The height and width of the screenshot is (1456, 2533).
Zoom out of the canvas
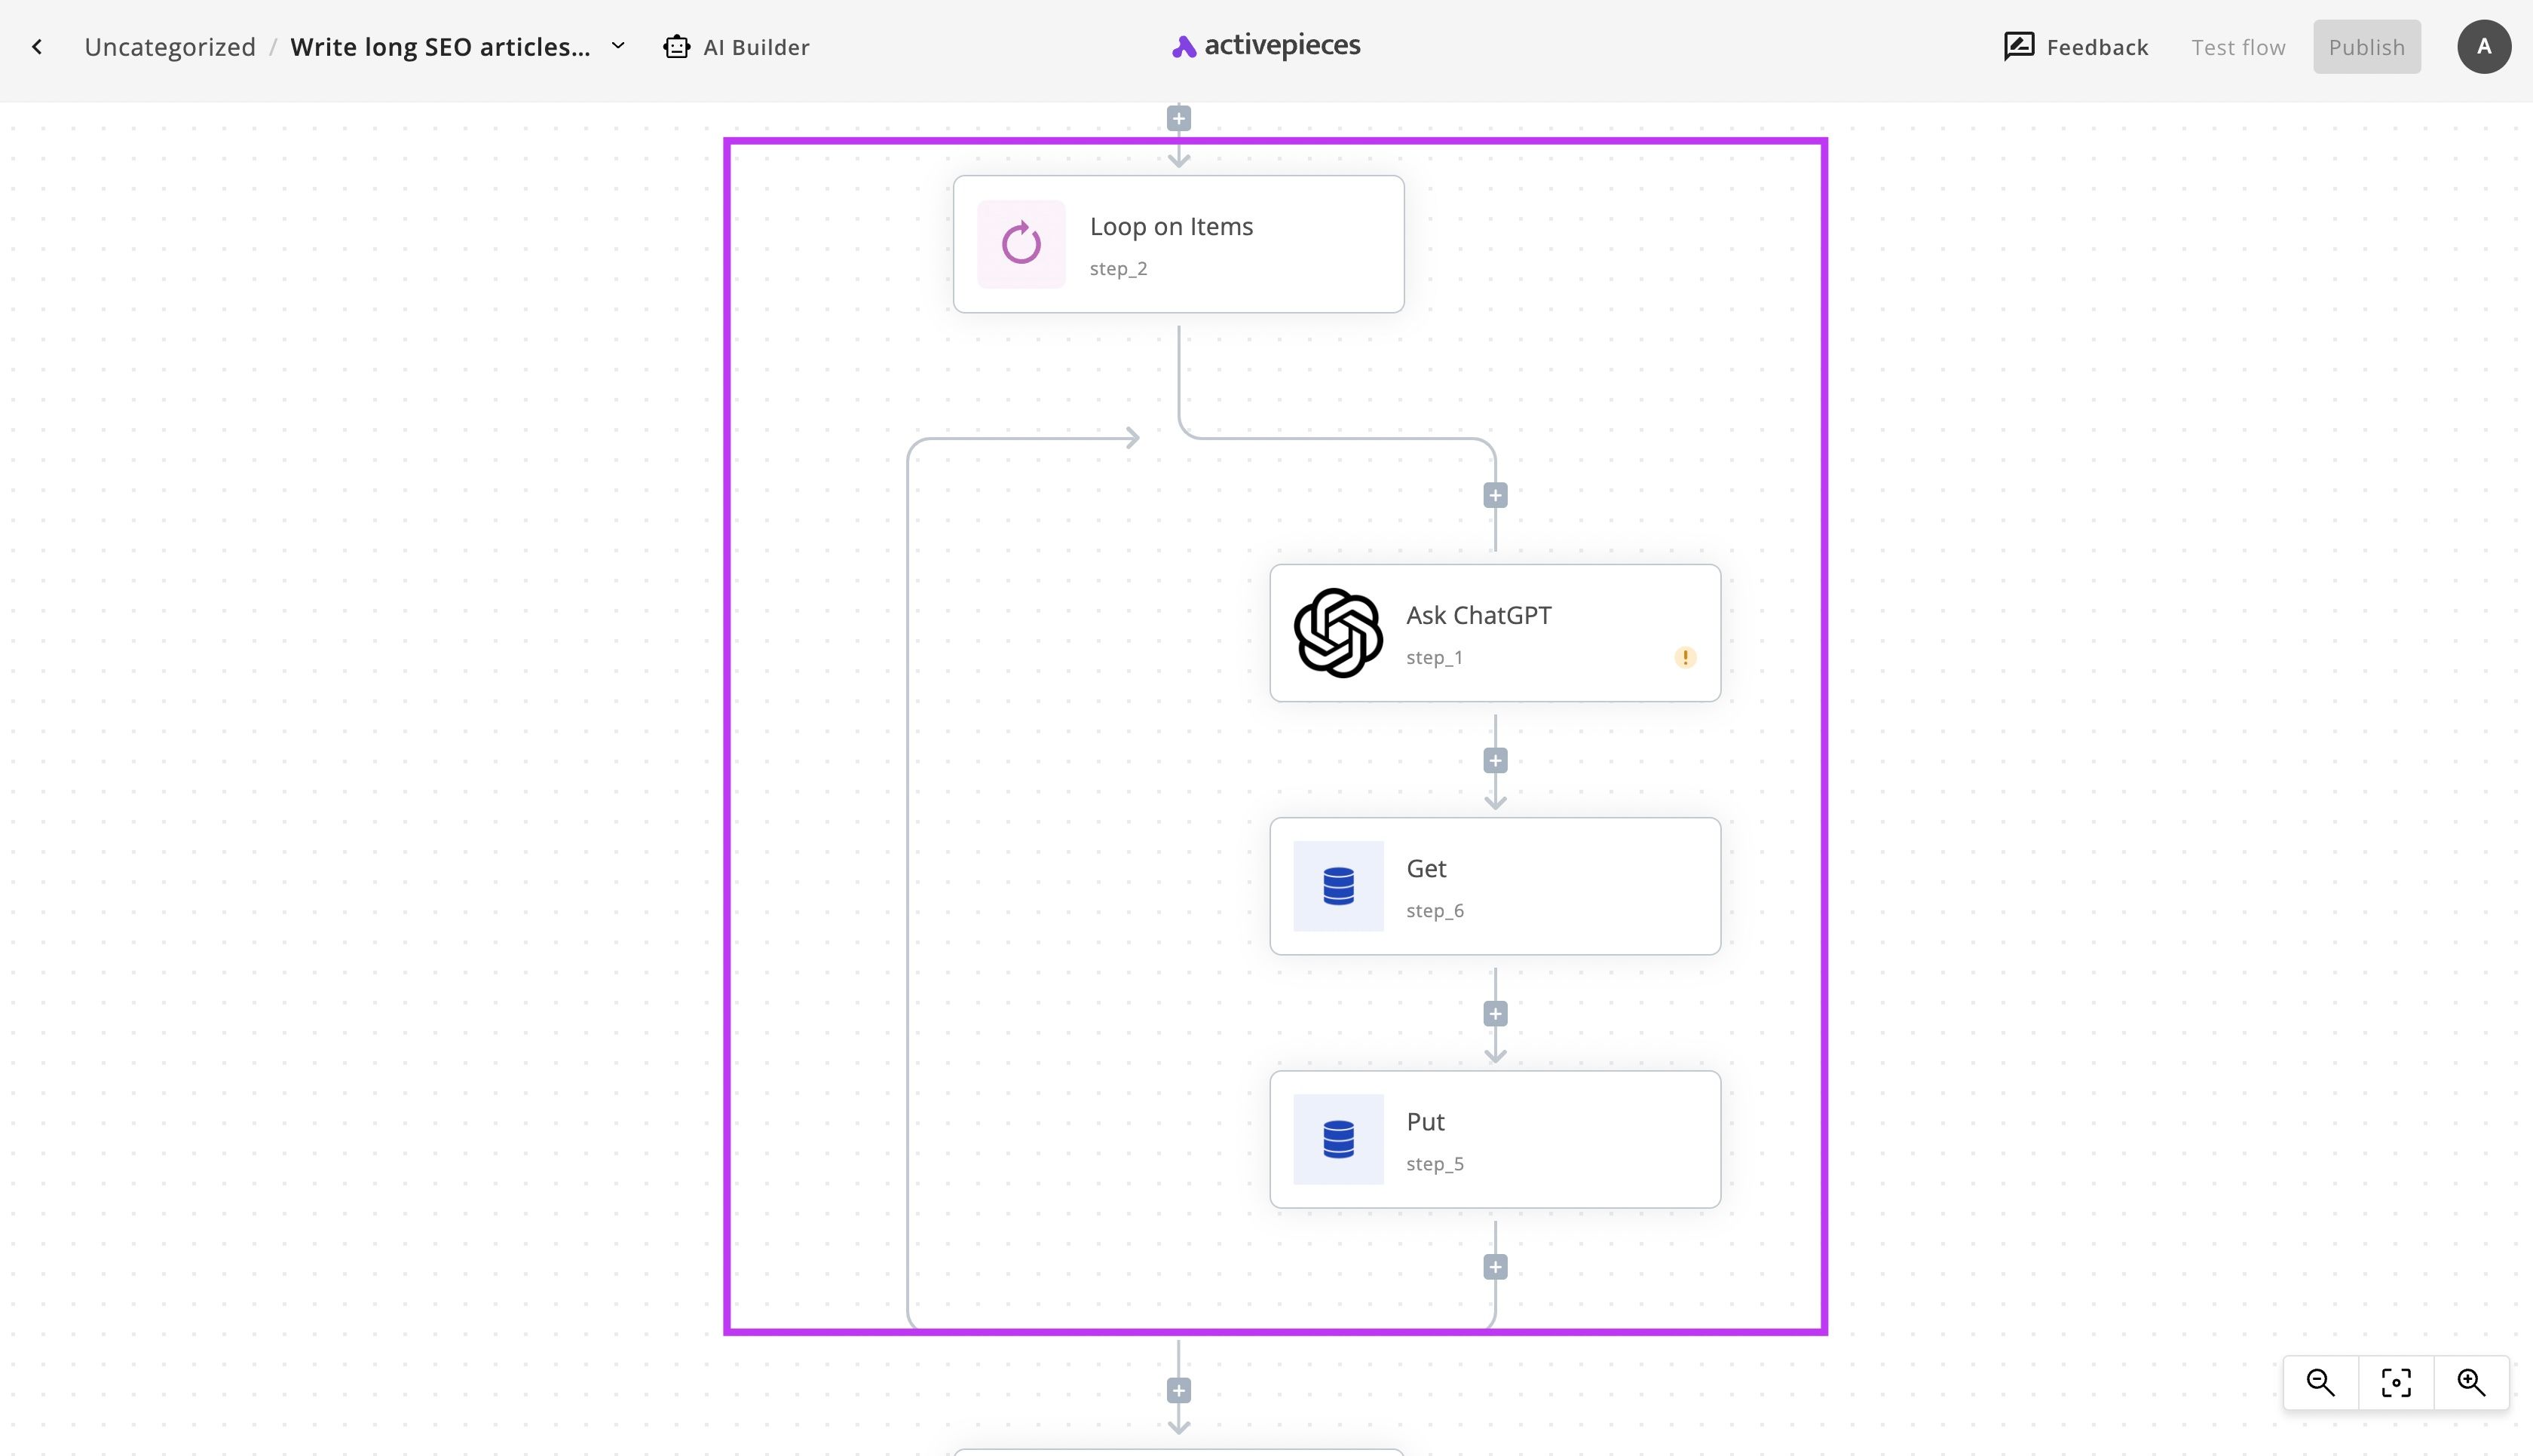(x=2320, y=1383)
